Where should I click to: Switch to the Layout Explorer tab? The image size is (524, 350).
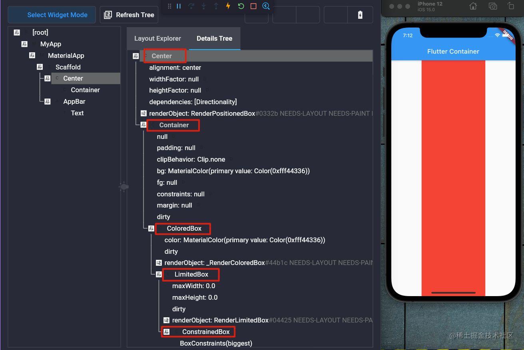coord(157,38)
